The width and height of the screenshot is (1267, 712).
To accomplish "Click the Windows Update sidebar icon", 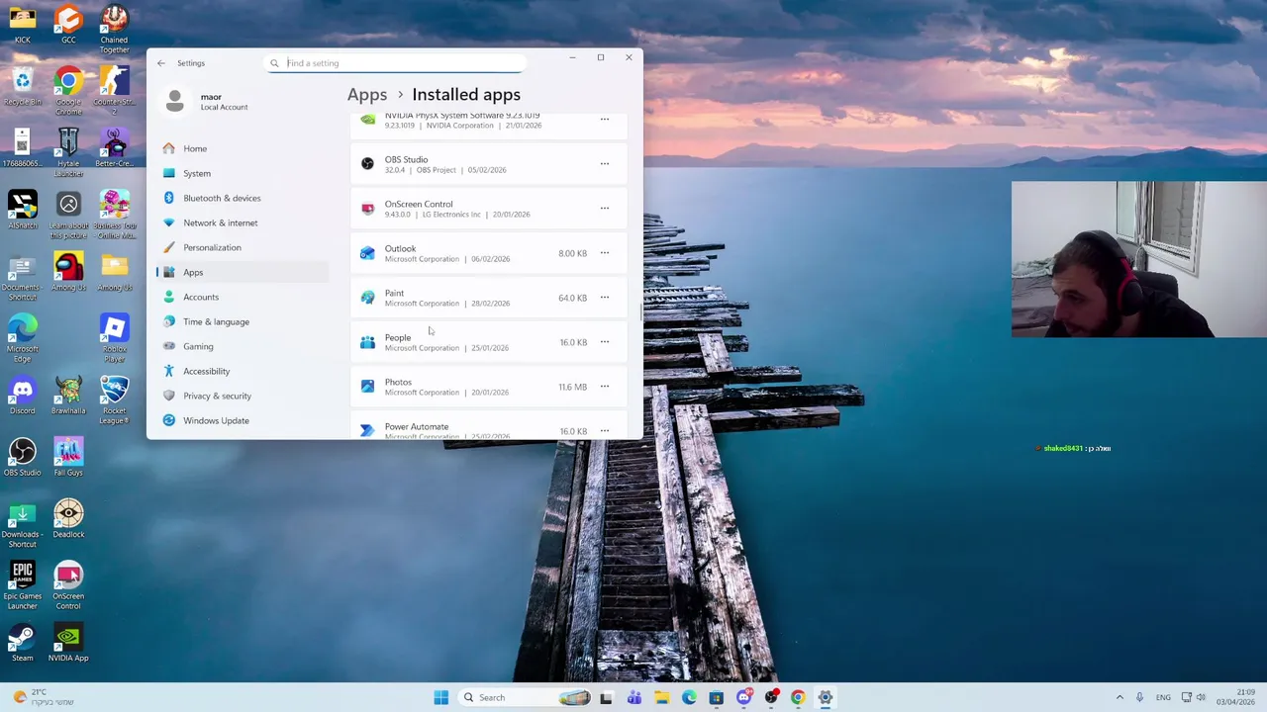I will 168,420.
